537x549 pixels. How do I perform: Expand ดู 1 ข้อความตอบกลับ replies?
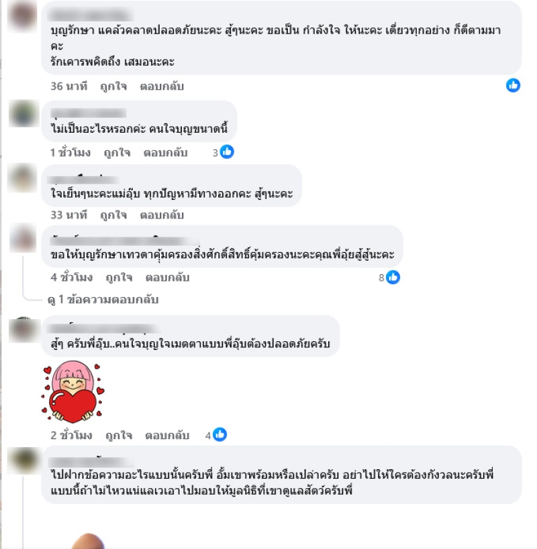103,300
